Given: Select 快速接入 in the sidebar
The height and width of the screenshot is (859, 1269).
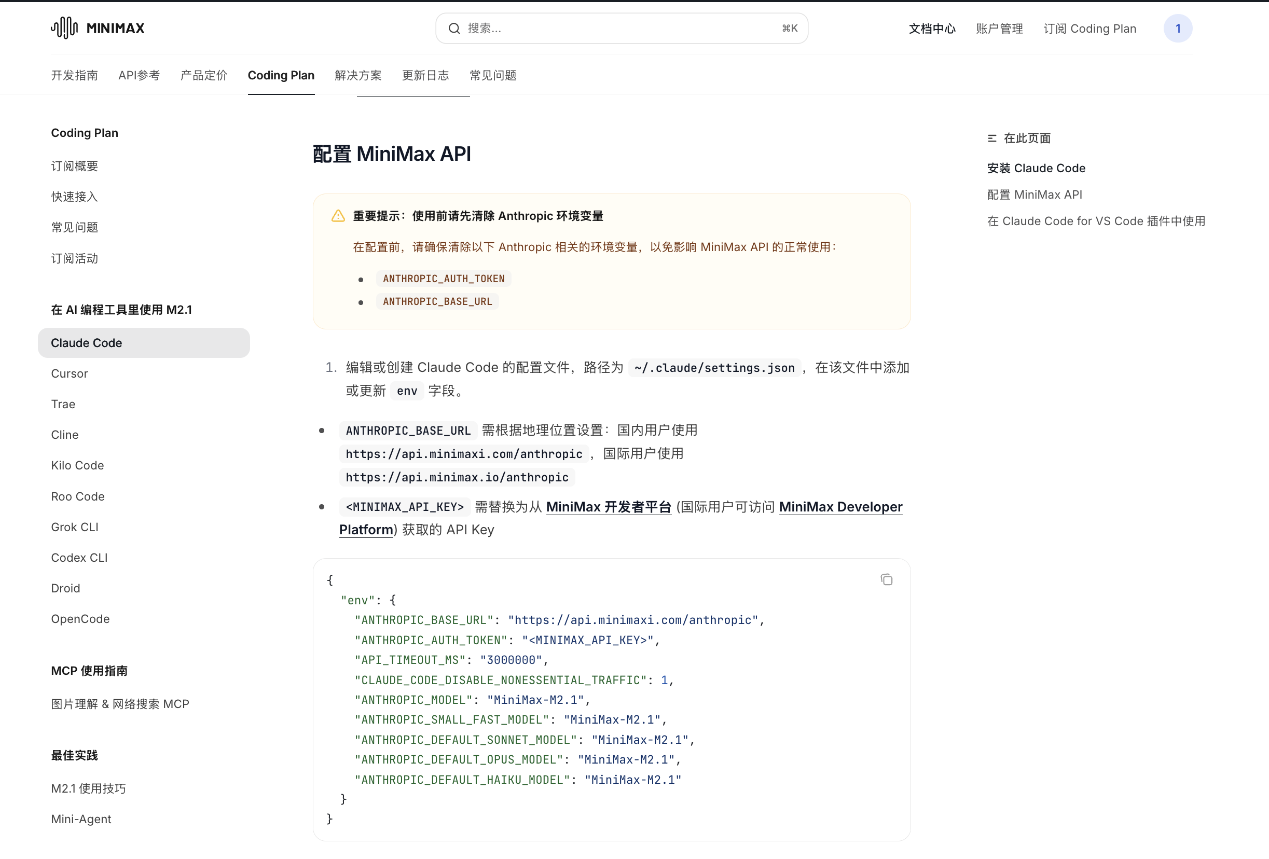Looking at the screenshot, I should click(74, 197).
